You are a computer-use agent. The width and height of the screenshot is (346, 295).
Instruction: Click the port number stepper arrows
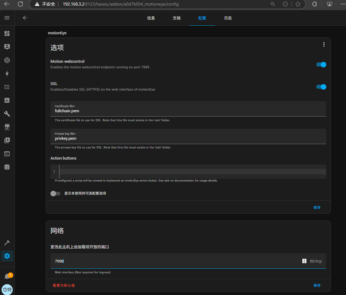click(x=304, y=261)
